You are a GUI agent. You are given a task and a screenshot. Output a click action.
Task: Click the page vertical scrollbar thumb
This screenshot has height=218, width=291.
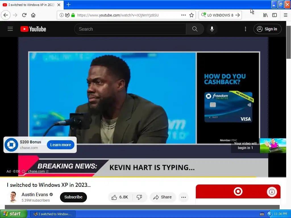pos(288,42)
